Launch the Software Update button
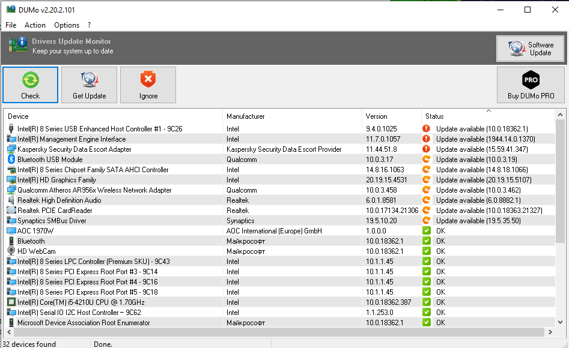The width and height of the screenshot is (569, 348). coord(530,49)
